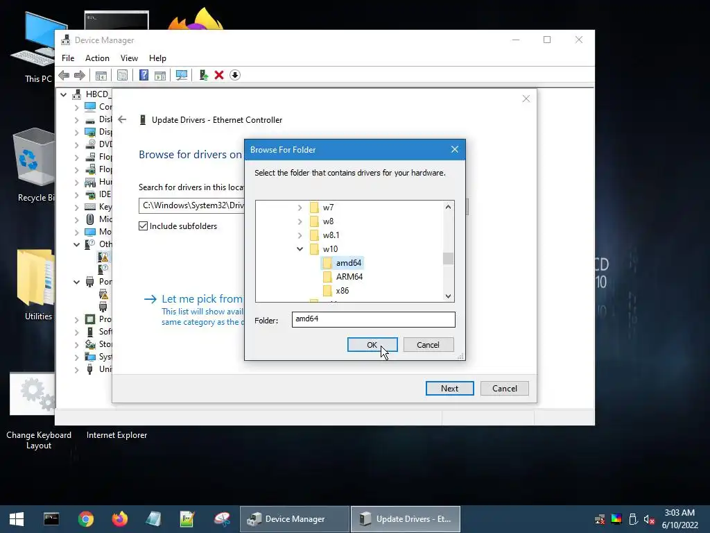
Task: Click the Show/Hide Console Tree toolbar icon
Action: tap(101, 75)
